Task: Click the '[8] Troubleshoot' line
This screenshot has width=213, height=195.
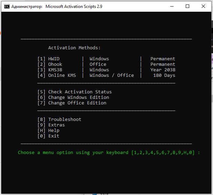Action: pyautogui.click(x=59, y=120)
